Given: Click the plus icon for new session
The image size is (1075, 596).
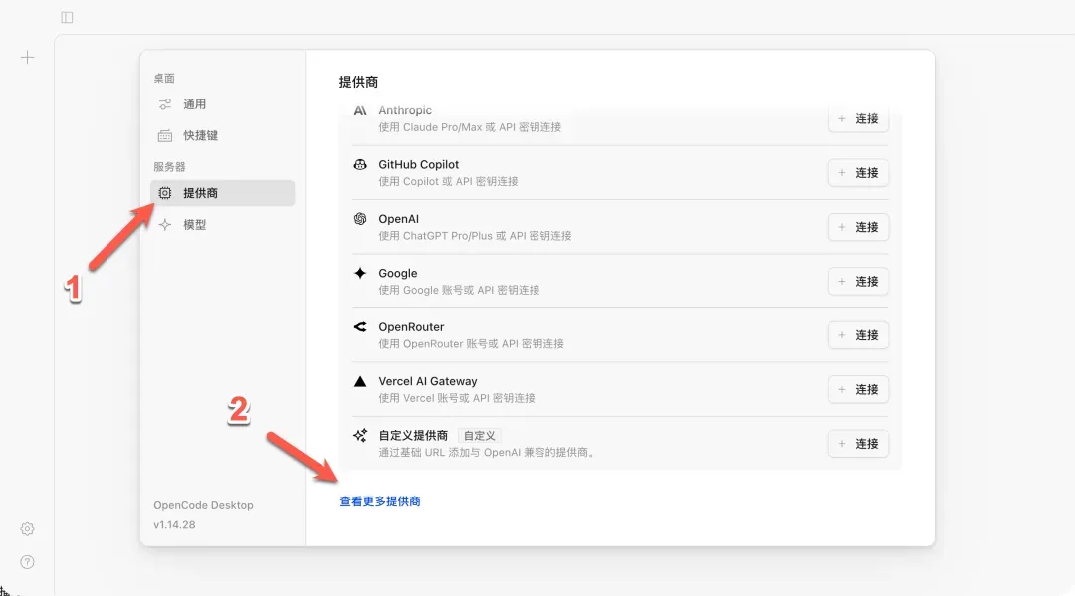Looking at the screenshot, I should [x=27, y=57].
